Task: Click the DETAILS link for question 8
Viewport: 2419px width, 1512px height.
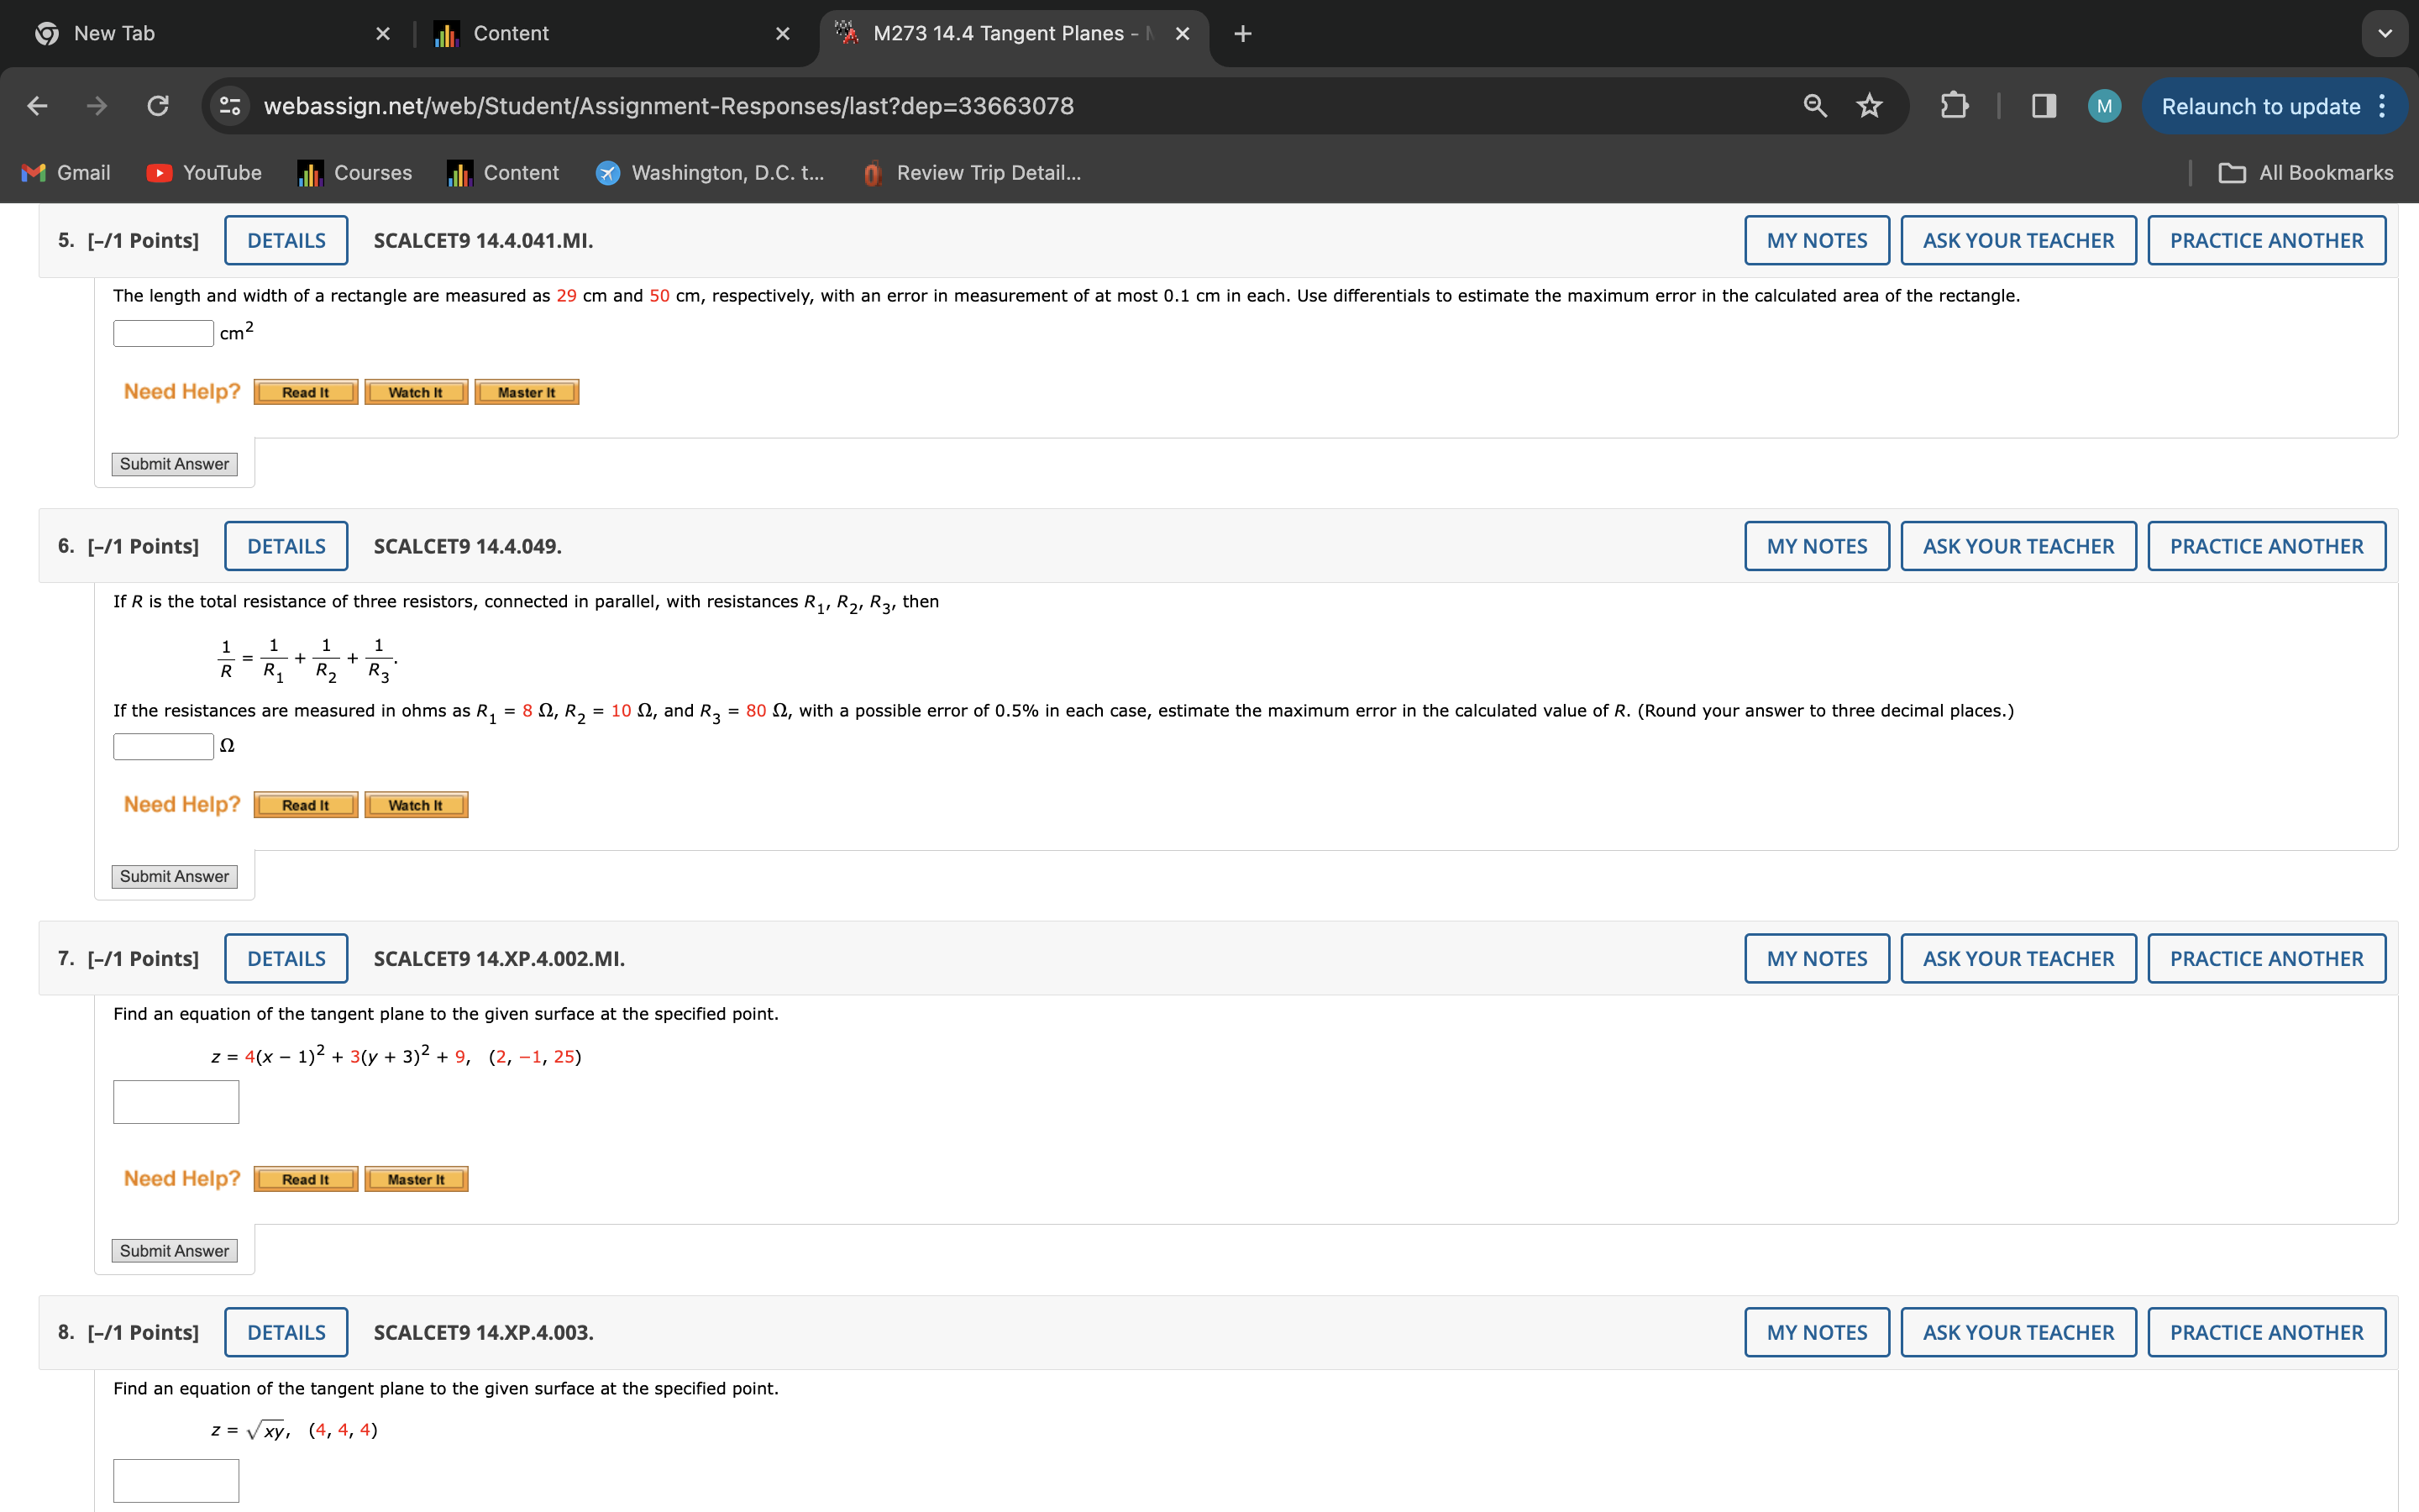Action: 286,1334
